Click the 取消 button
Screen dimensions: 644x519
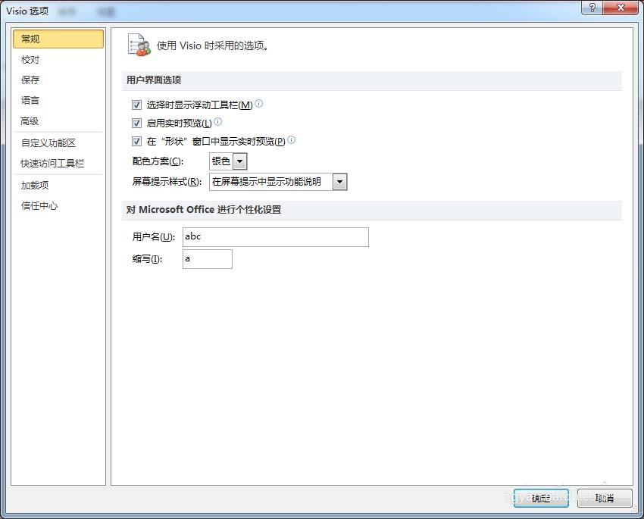point(604,498)
